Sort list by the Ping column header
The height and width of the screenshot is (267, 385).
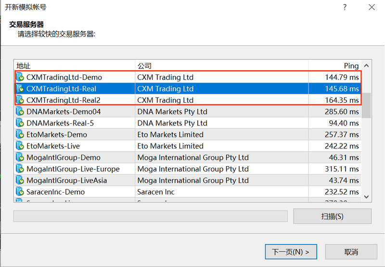334,66
